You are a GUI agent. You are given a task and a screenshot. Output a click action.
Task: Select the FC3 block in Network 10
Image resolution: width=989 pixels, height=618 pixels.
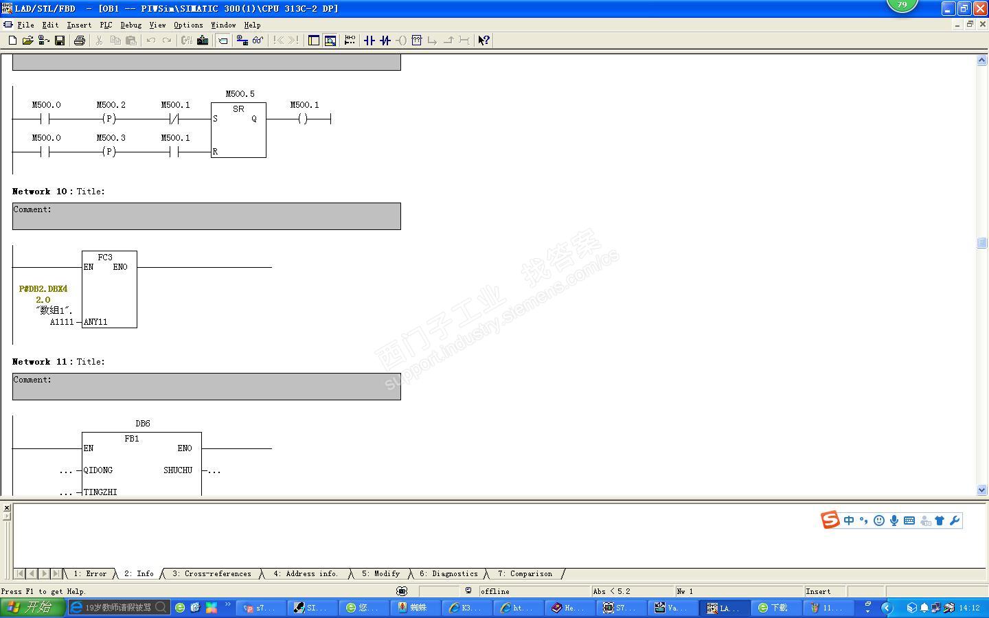pyautogui.click(x=109, y=289)
